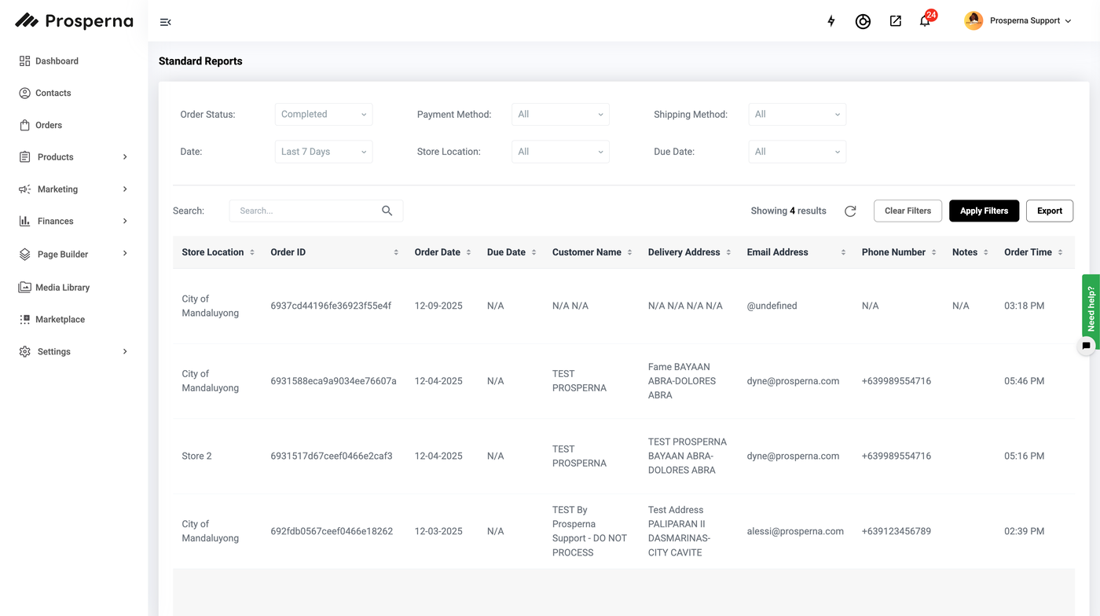Select order ID 6937cd44196fe36923f55e4f
Image resolution: width=1100 pixels, height=616 pixels.
[x=331, y=306]
